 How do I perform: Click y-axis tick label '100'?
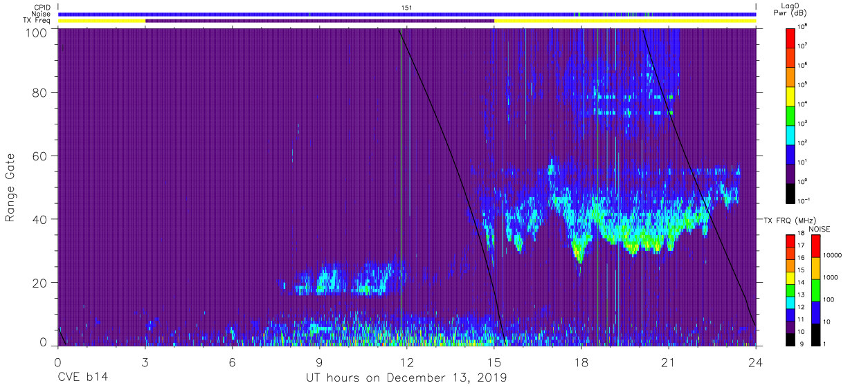(37, 32)
